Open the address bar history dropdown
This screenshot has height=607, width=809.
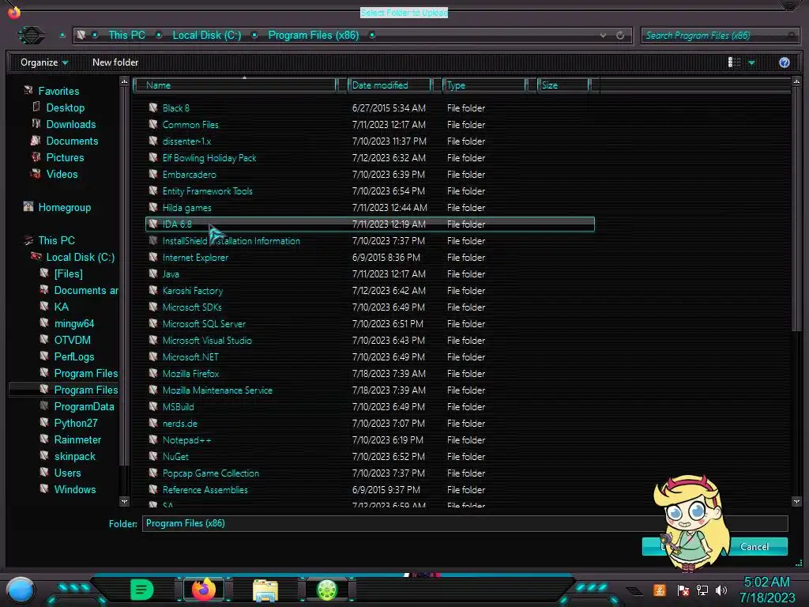[603, 36]
